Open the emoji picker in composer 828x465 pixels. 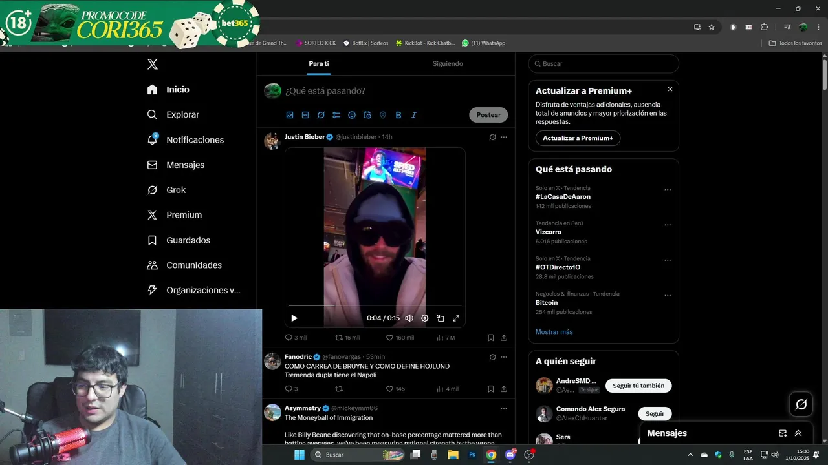(352, 115)
